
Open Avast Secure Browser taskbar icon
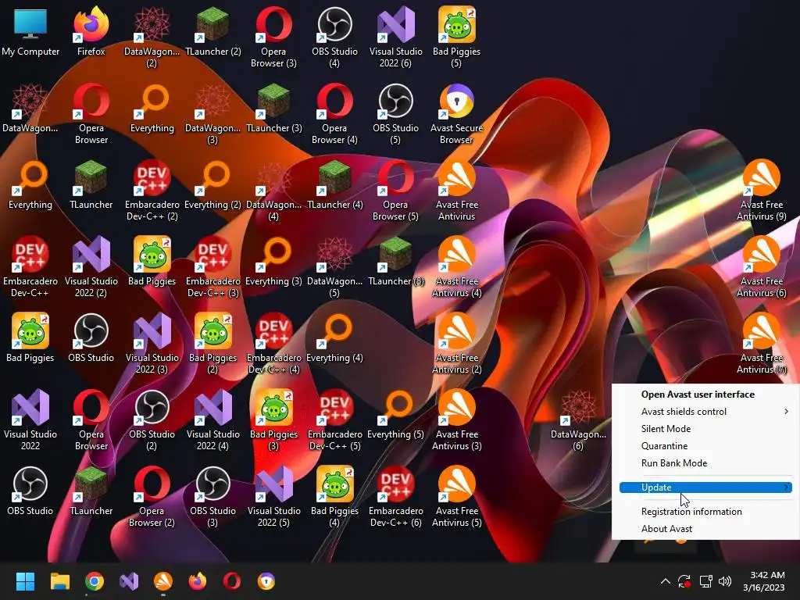pos(266,581)
